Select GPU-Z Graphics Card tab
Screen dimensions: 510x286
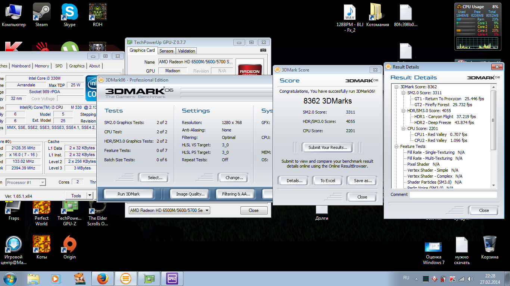point(142,50)
